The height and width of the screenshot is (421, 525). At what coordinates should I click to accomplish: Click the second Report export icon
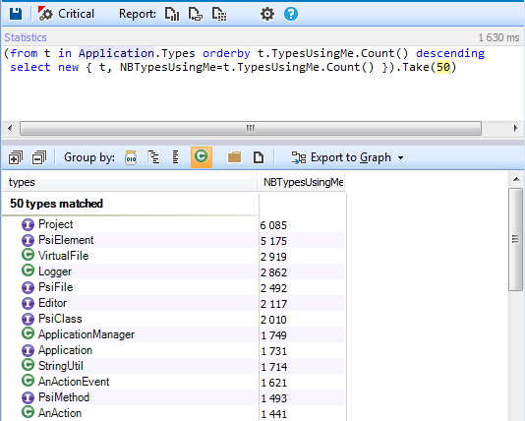[196, 14]
